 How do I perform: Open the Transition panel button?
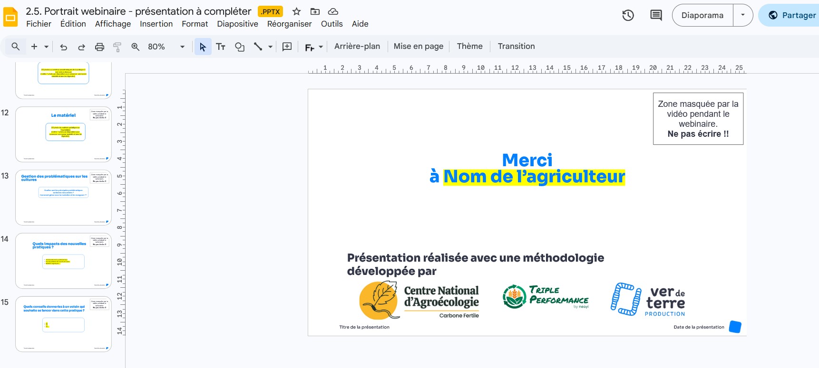[x=516, y=46]
